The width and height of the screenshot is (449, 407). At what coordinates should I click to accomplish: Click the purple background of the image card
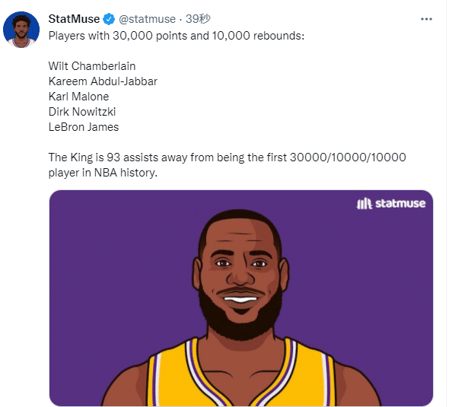pos(115,258)
